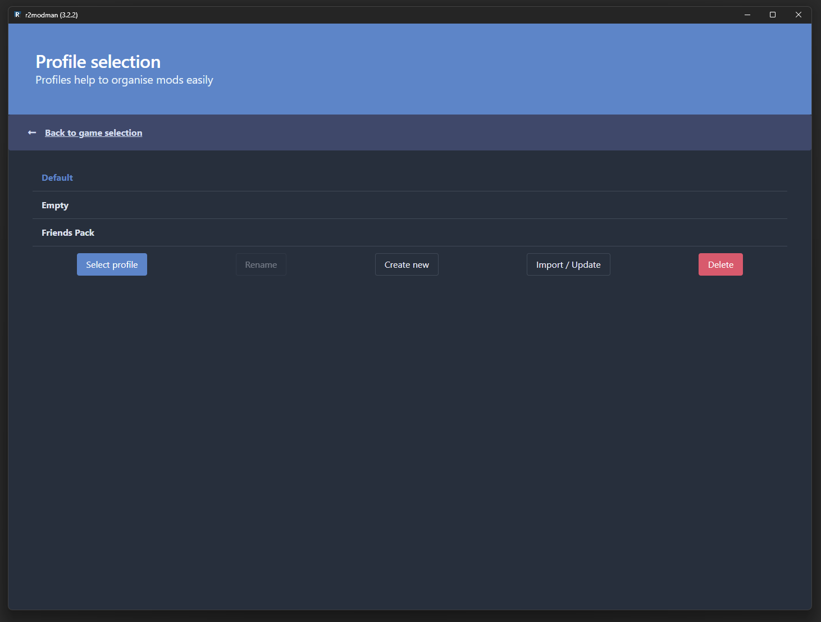This screenshot has width=821, height=622.
Task: Click the greyed-out Rename button
Action: pyautogui.click(x=261, y=264)
